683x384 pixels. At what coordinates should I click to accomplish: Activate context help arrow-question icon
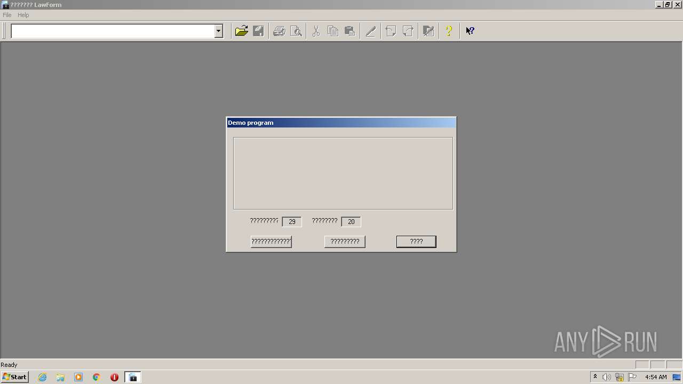coord(470,31)
